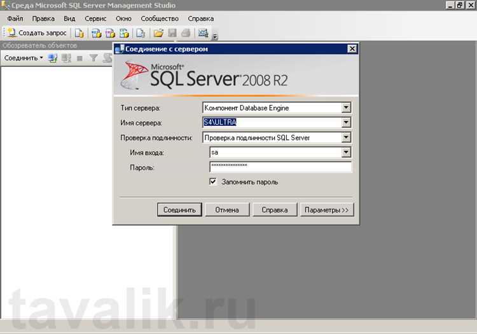The image size is (477, 334).
Task: Click the Connect Object Explorer icon
Action: click(x=53, y=58)
